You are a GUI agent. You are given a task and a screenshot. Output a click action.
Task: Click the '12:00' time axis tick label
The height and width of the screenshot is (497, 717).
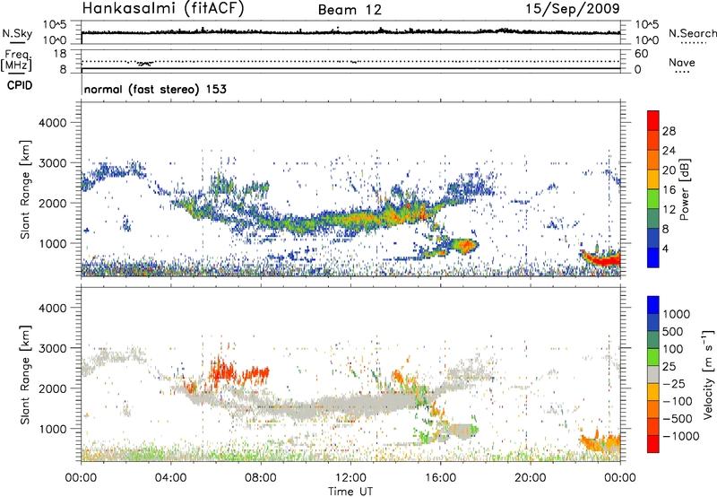pyautogui.click(x=350, y=478)
